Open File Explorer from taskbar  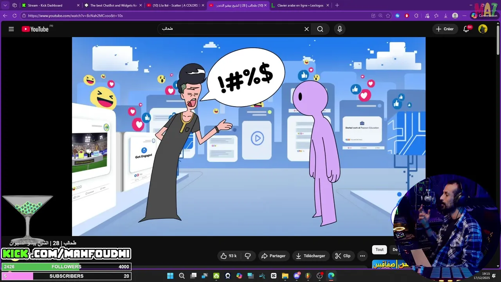pos(285,276)
